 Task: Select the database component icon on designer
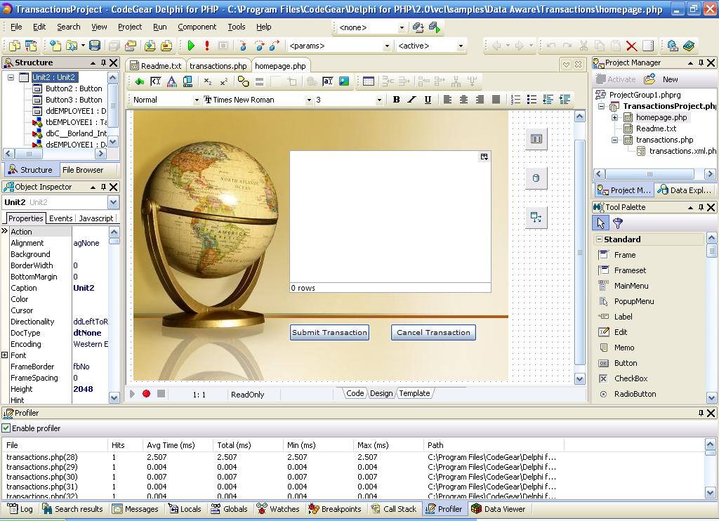(x=536, y=178)
